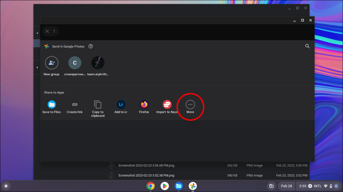This screenshot has height=192, width=343.
Task: Send to team.alphr20 contact
Action: click(98, 66)
